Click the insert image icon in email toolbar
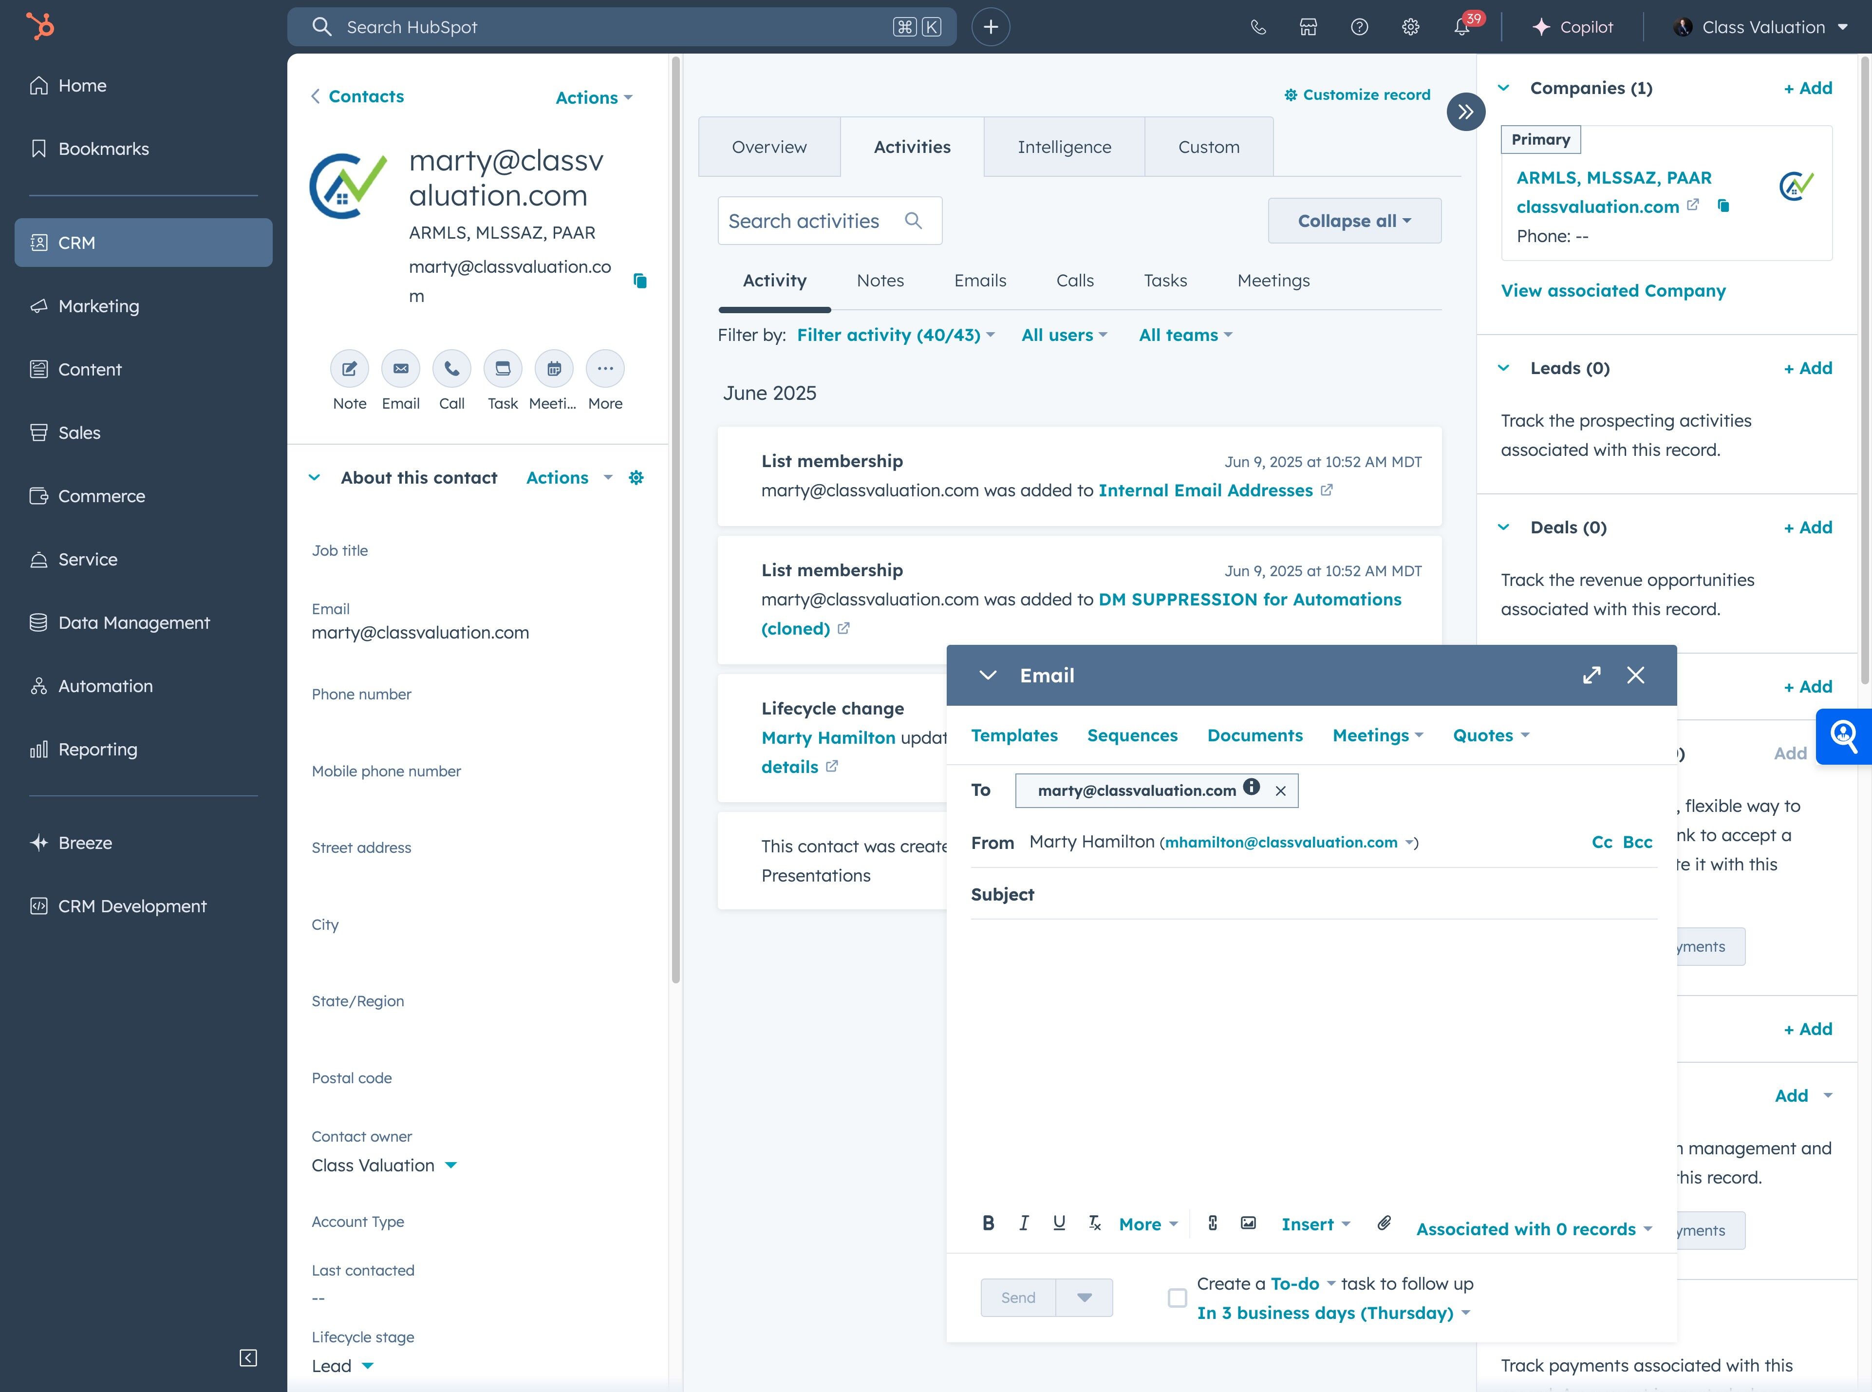The width and height of the screenshot is (1872, 1392). [1249, 1223]
